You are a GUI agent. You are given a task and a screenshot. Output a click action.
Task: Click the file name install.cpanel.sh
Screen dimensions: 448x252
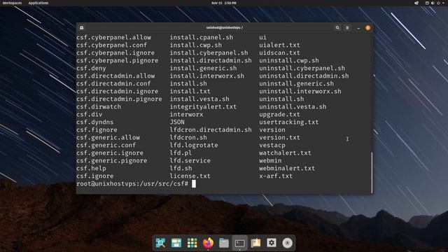[202, 37]
